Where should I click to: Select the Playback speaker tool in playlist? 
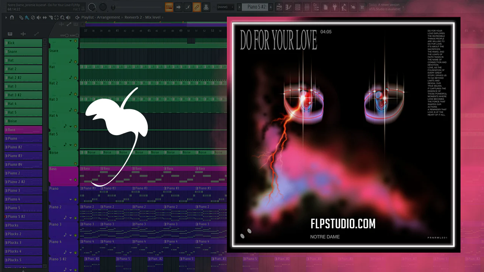[68, 17]
